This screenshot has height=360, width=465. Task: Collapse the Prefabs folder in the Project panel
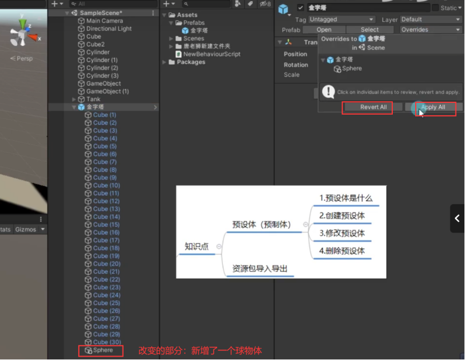172,22
